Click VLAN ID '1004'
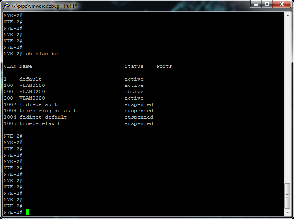Screen dimensions: 294x219 10,117
